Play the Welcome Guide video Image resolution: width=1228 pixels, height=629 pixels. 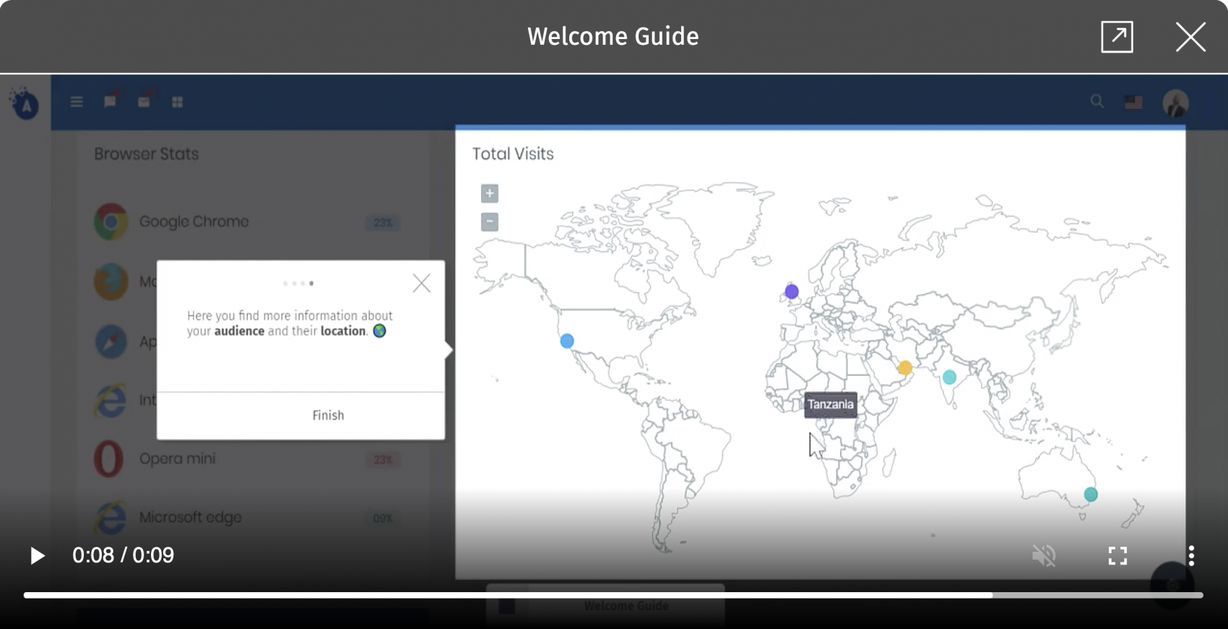point(37,555)
